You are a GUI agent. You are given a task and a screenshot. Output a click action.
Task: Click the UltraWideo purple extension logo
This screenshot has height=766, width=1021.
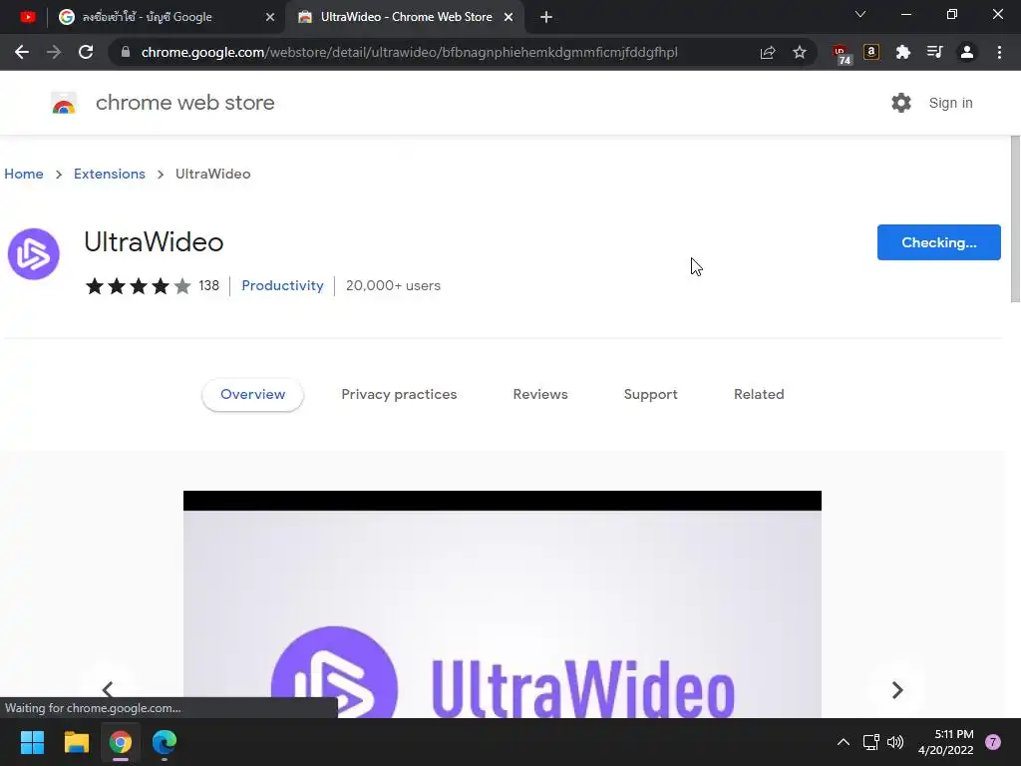tap(33, 254)
